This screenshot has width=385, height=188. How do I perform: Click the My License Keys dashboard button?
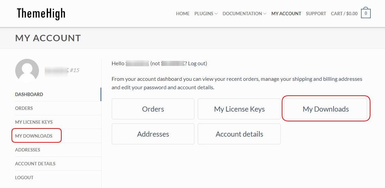pyautogui.click(x=239, y=109)
